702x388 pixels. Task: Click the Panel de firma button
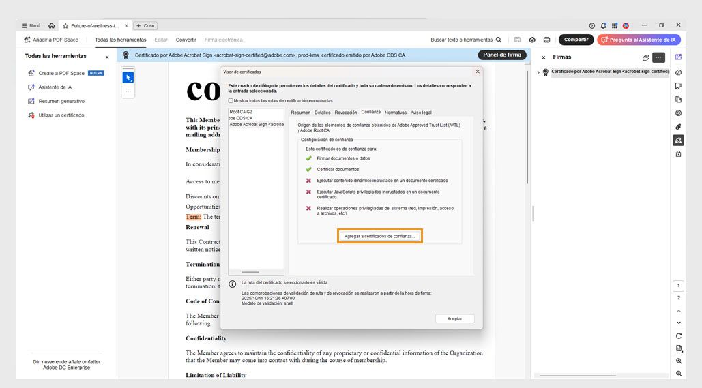(x=502, y=55)
